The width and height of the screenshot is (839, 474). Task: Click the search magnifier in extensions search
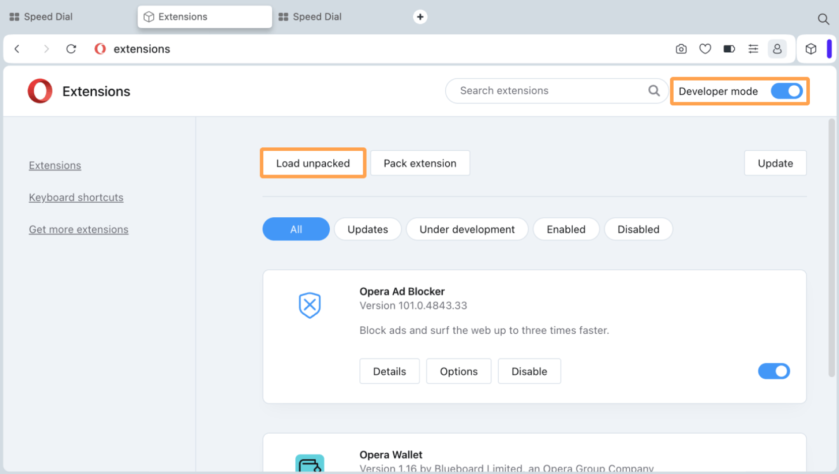click(654, 91)
